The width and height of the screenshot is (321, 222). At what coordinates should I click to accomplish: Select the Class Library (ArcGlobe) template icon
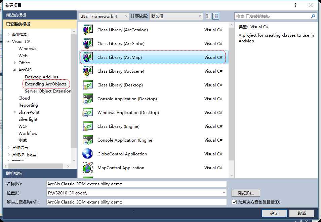coord(88,44)
